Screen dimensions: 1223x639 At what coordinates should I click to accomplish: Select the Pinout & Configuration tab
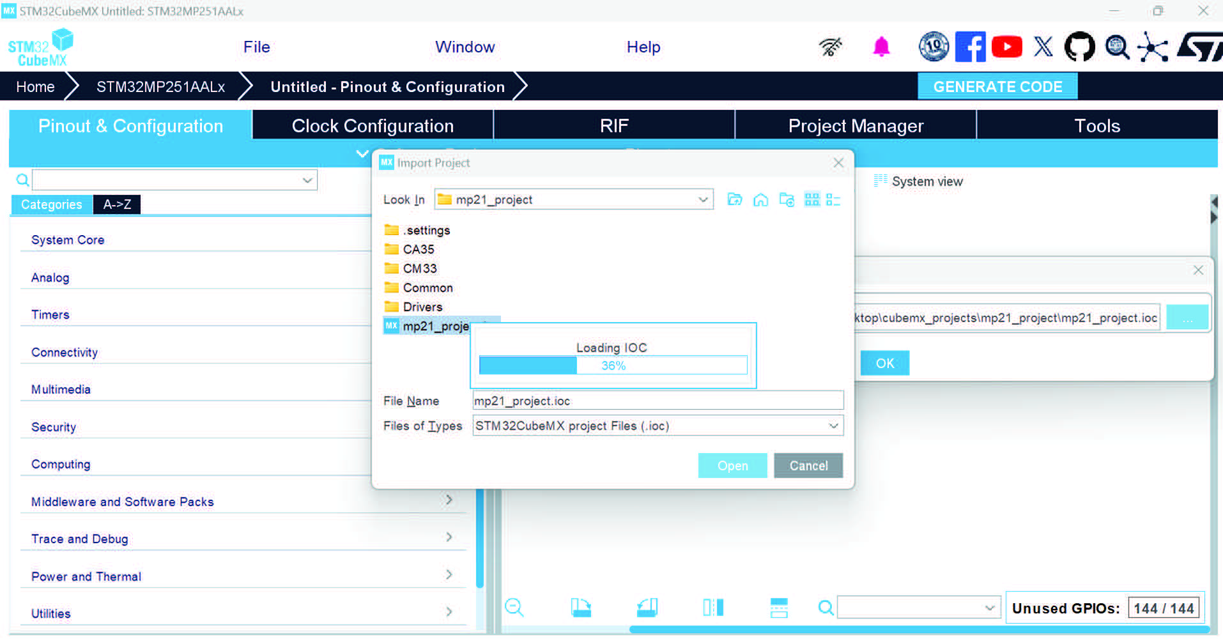coord(130,126)
